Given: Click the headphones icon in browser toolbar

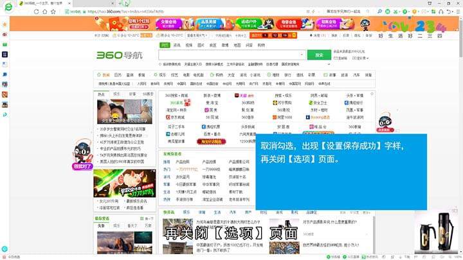Looking at the screenshot, I should (441, 12).
